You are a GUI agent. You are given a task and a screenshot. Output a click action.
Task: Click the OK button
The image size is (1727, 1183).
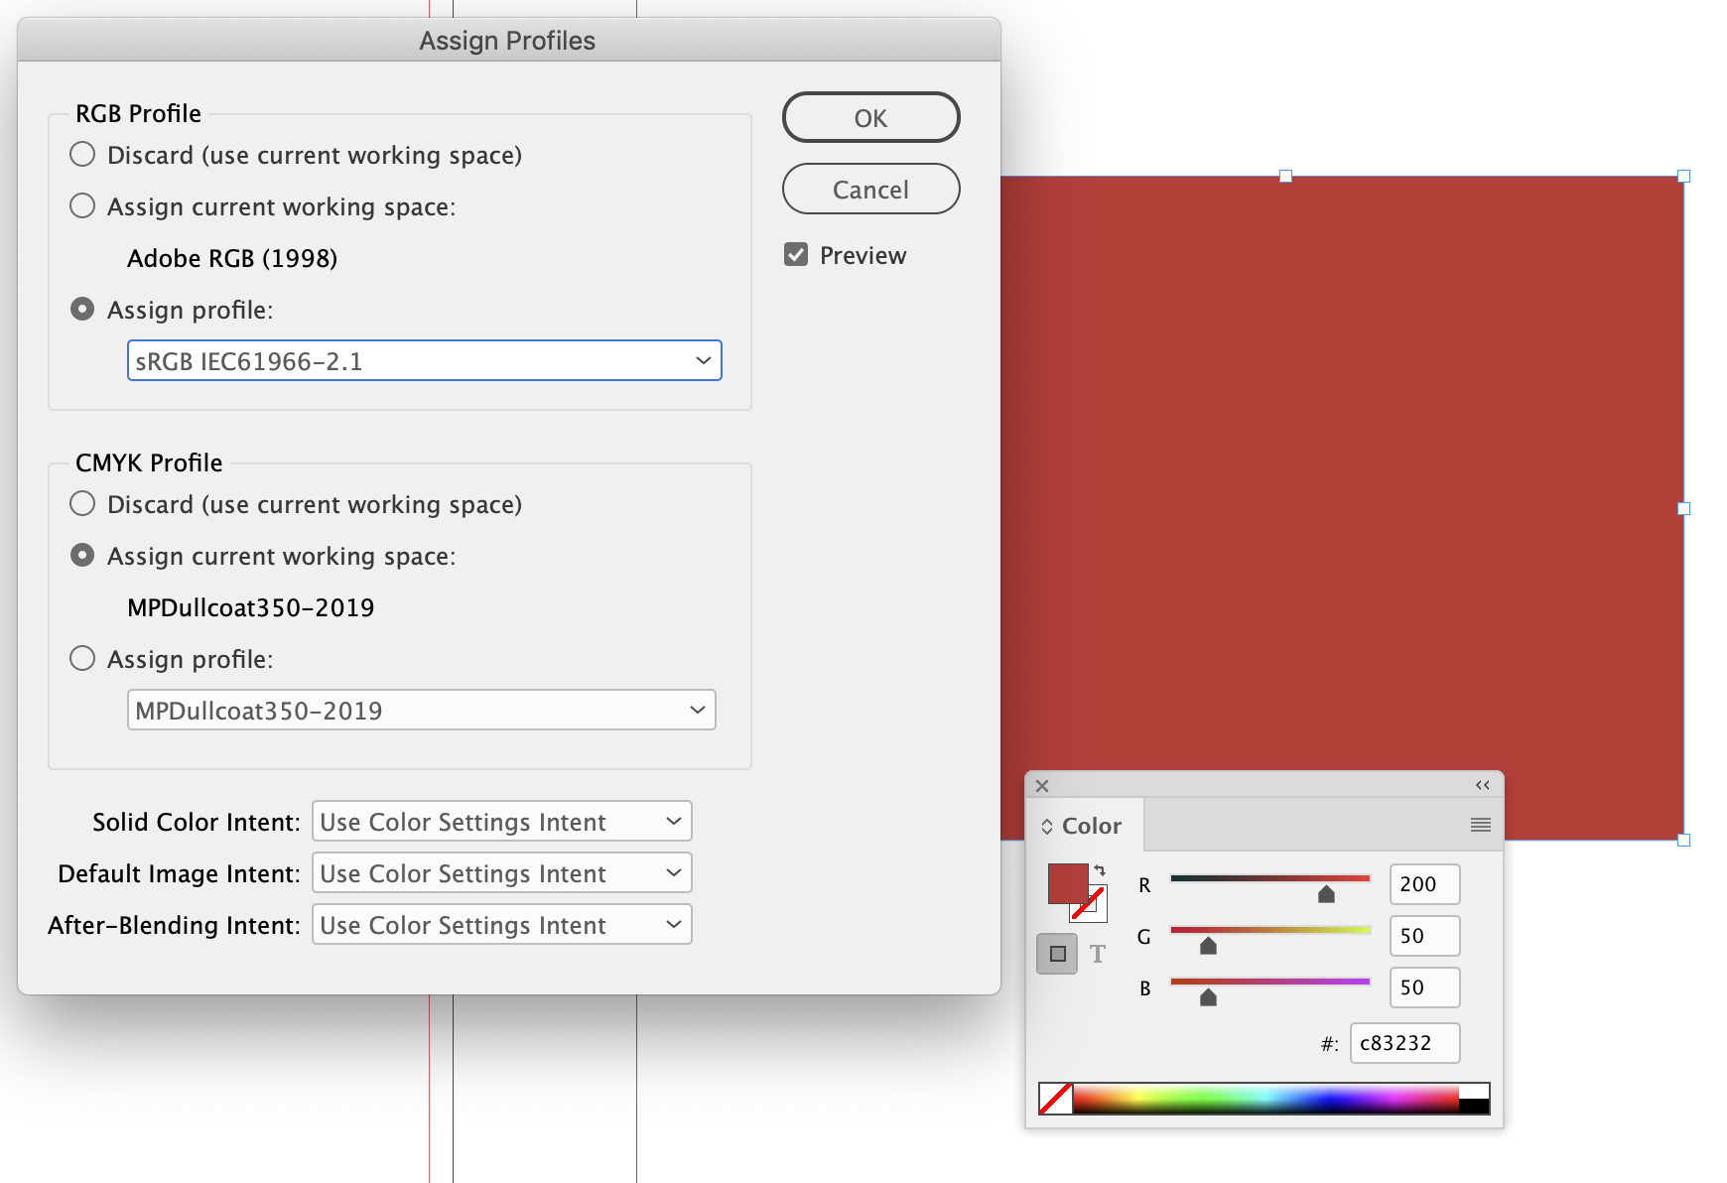[870, 117]
